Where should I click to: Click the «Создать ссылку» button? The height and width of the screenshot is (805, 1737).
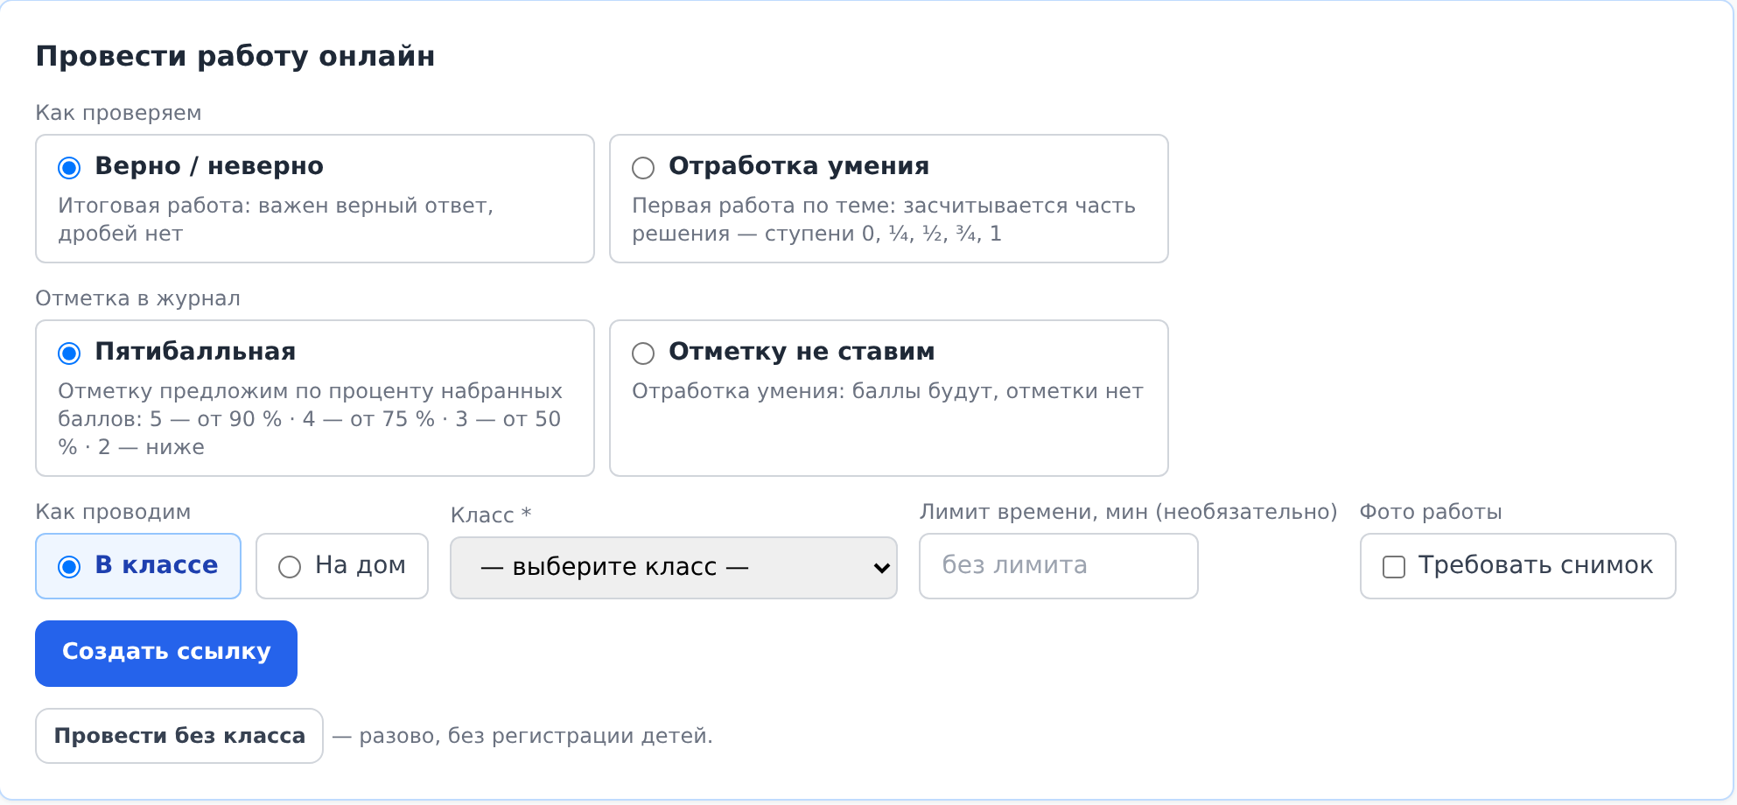coord(166,653)
